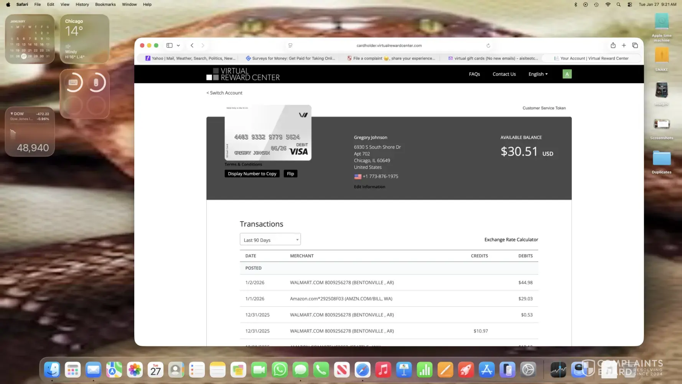This screenshot has height=384, width=682.
Task: Go back using the back arrow
Action: click(192, 45)
